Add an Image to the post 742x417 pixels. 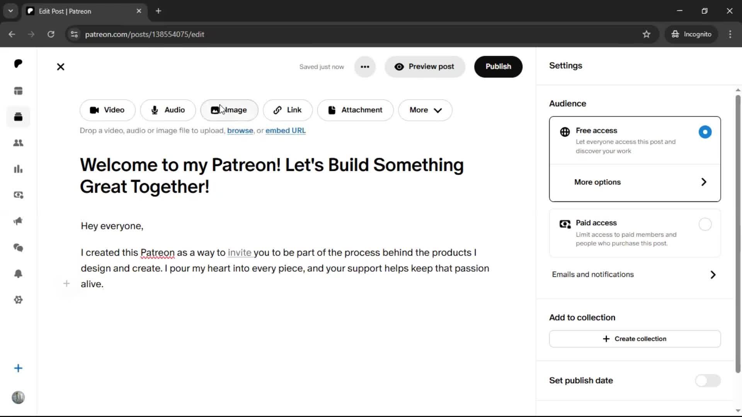(x=229, y=110)
